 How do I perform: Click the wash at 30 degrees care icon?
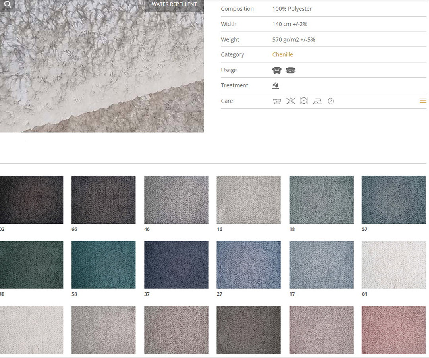277,101
